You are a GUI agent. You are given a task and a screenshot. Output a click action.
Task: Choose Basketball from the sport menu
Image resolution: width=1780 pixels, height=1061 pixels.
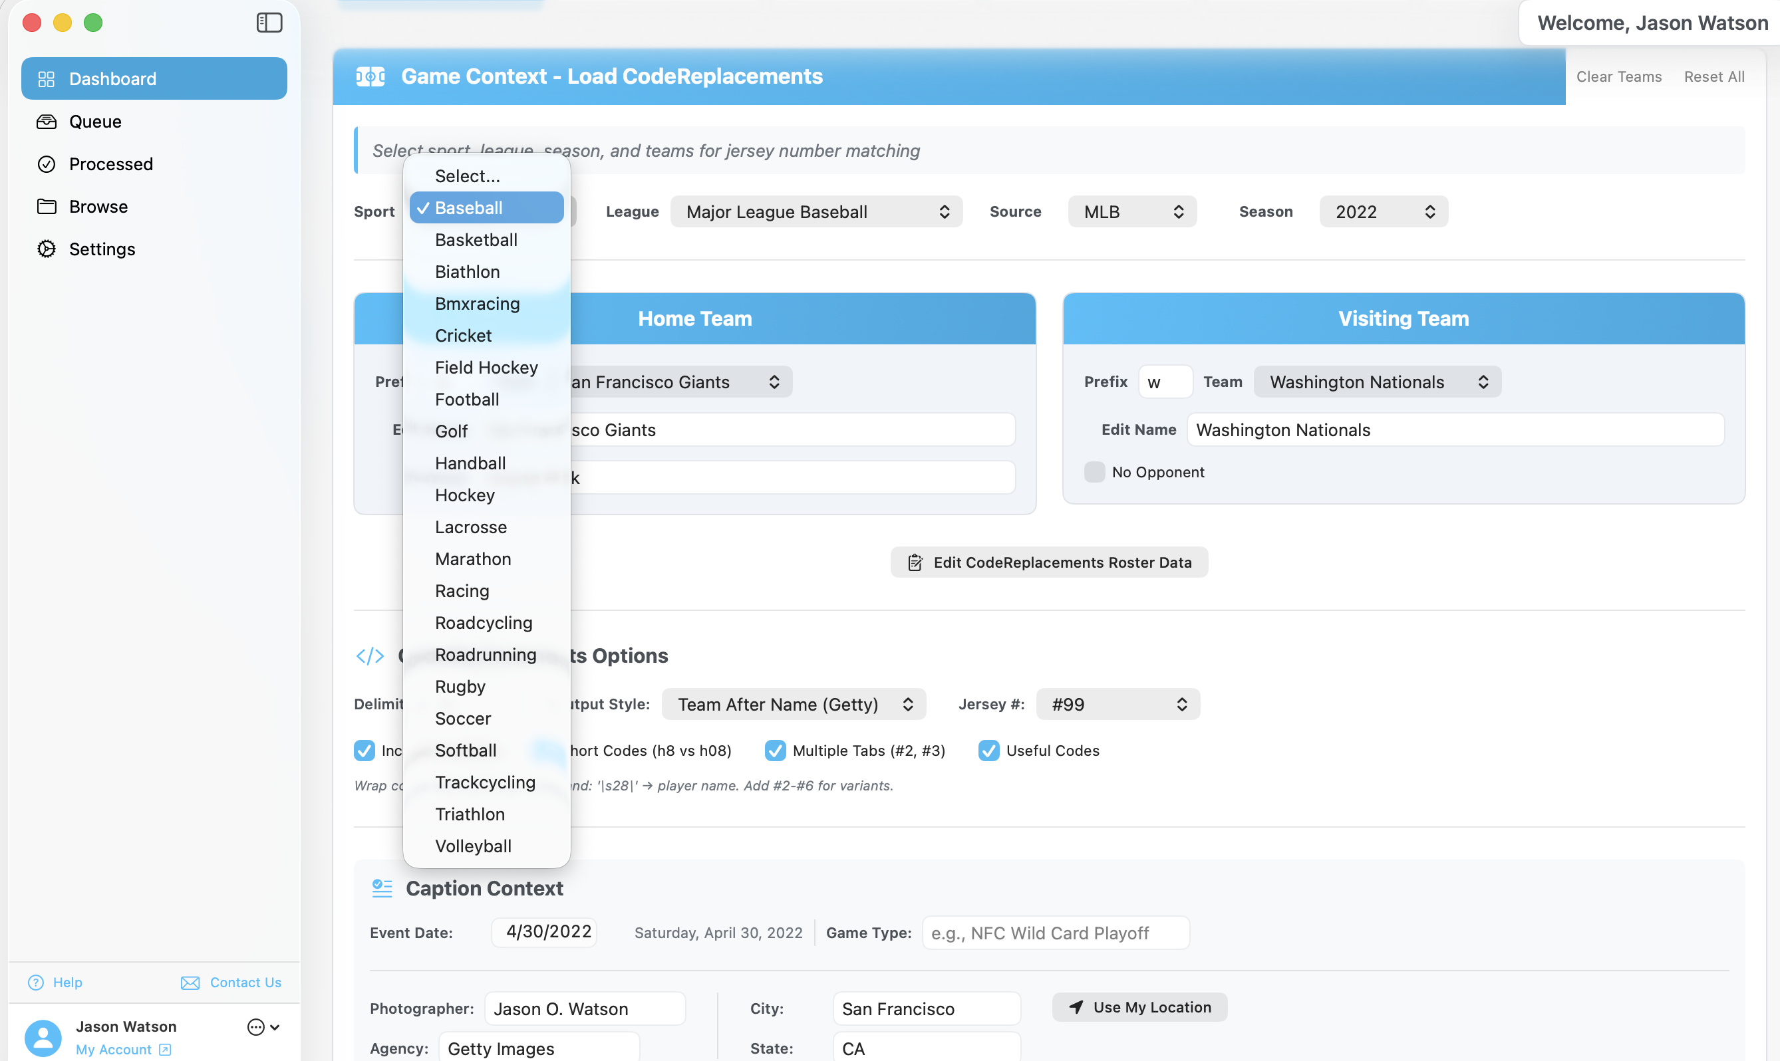[x=476, y=240]
